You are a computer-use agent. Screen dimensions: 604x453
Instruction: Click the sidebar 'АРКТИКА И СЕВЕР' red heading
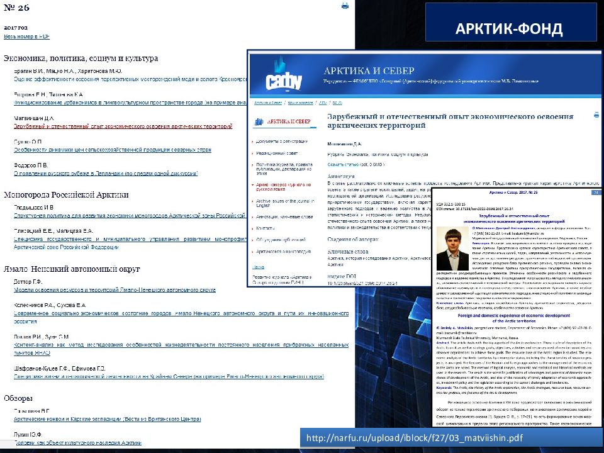coord(289,121)
